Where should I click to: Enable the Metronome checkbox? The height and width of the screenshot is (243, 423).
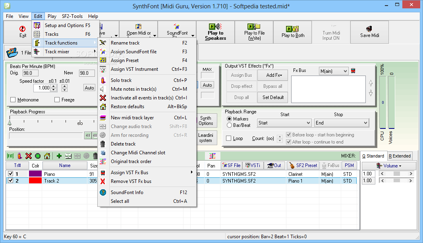(x=13, y=100)
